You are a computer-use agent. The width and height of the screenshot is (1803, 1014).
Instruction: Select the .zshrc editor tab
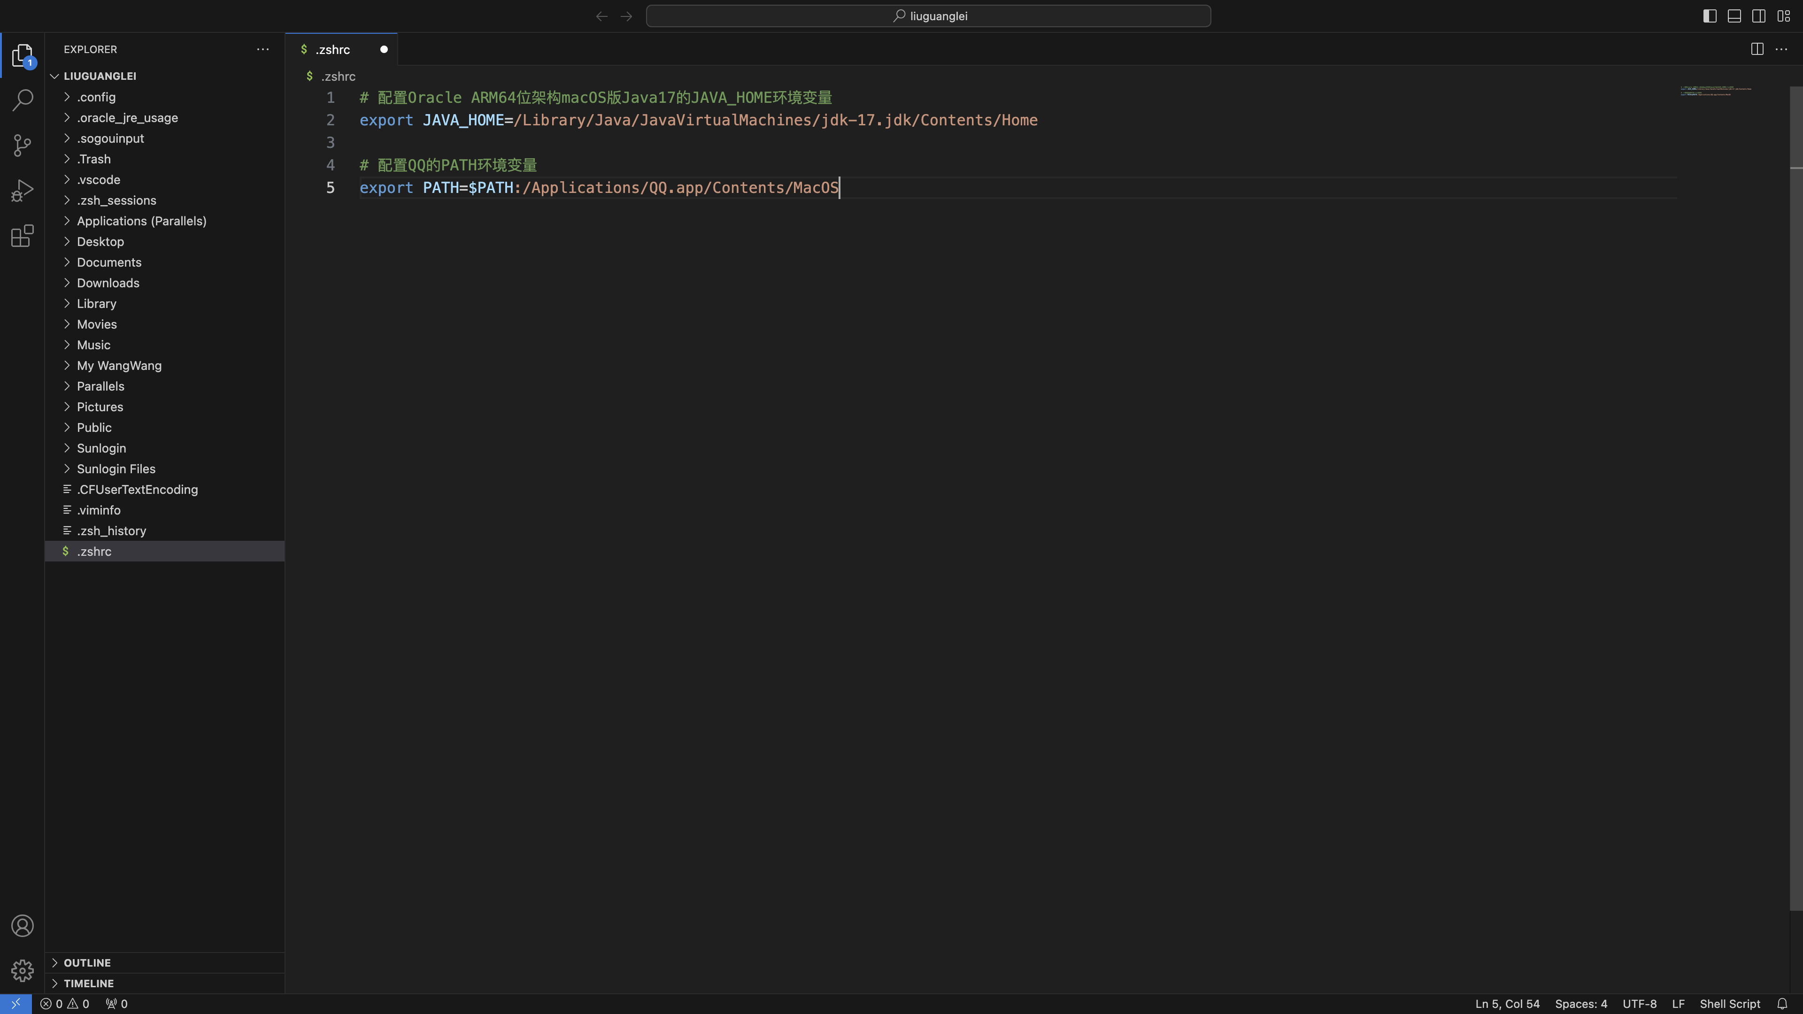(341, 49)
